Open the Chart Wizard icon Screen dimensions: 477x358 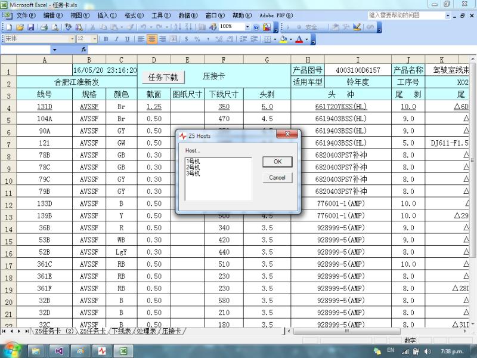[x=203, y=27]
